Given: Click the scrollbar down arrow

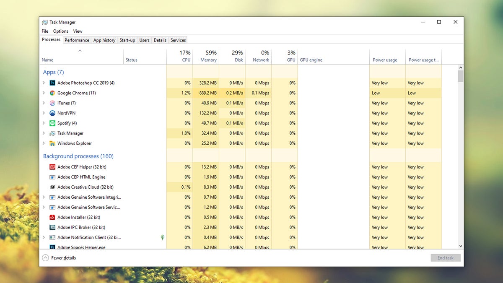Looking at the screenshot, I should click(x=461, y=246).
